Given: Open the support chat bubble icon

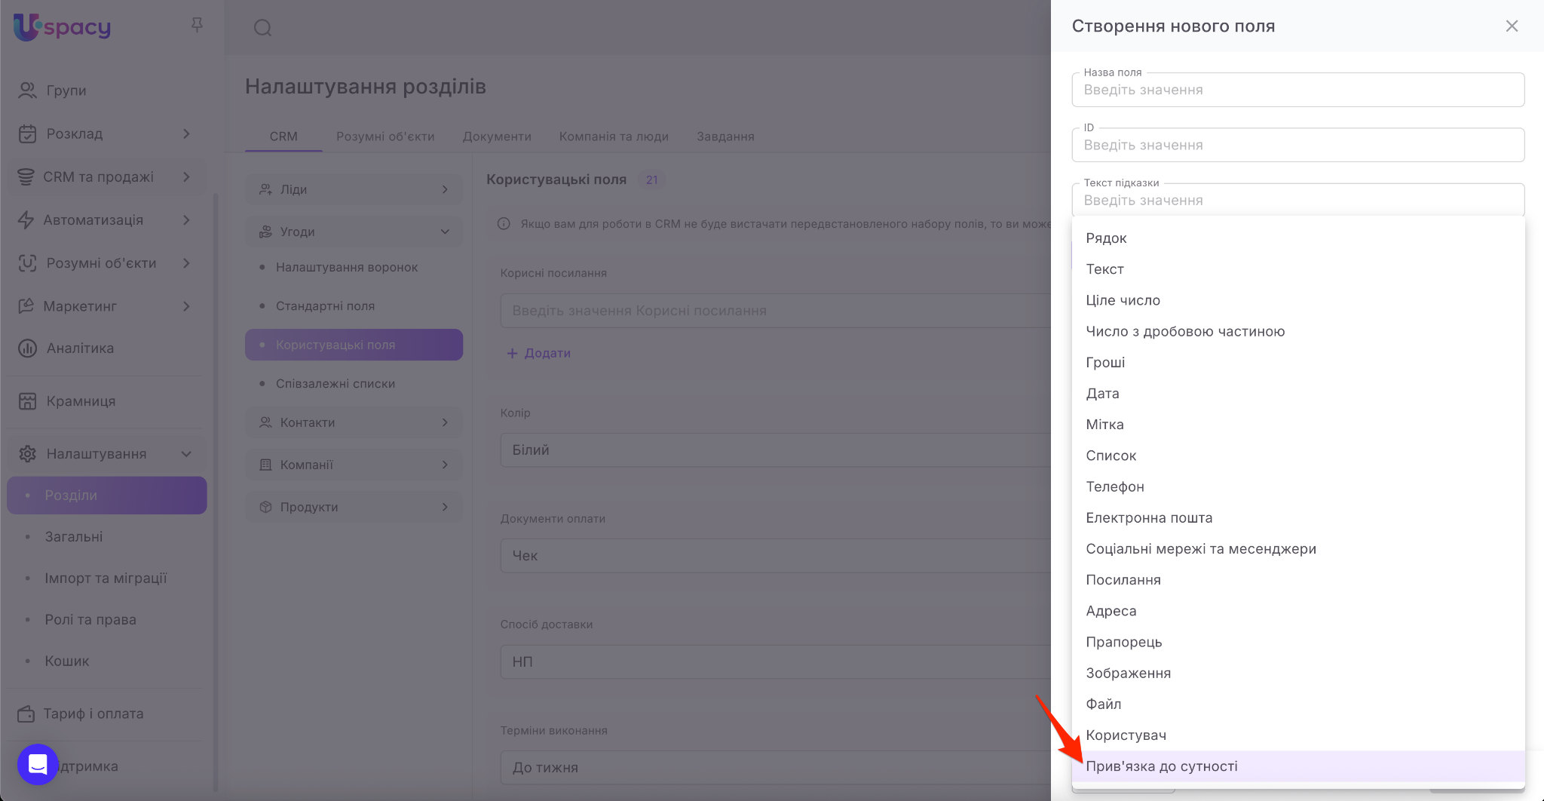Looking at the screenshot, I should (x=38, y=764).
